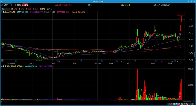
Task: Expand the side panel with the double-chevron button
Action: click(x=2, y=60)
